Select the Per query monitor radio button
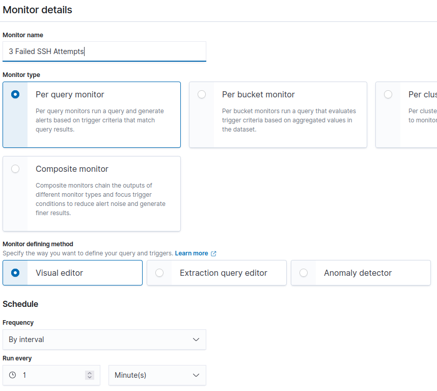 [x=15, y=94]
